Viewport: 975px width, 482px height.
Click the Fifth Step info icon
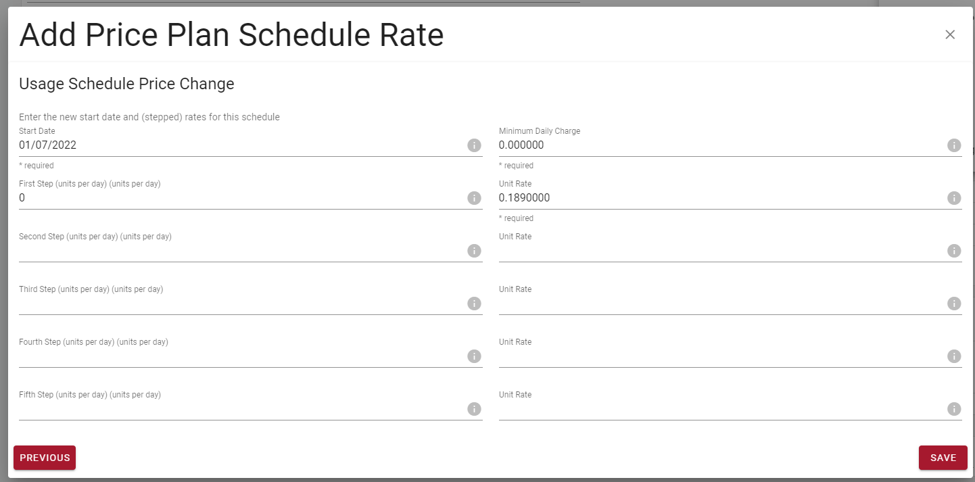pos(474,409)
